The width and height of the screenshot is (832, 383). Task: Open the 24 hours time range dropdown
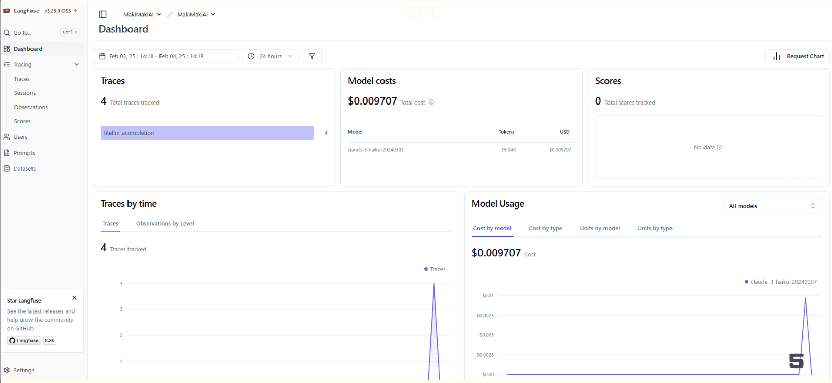[x=270, y=56]
